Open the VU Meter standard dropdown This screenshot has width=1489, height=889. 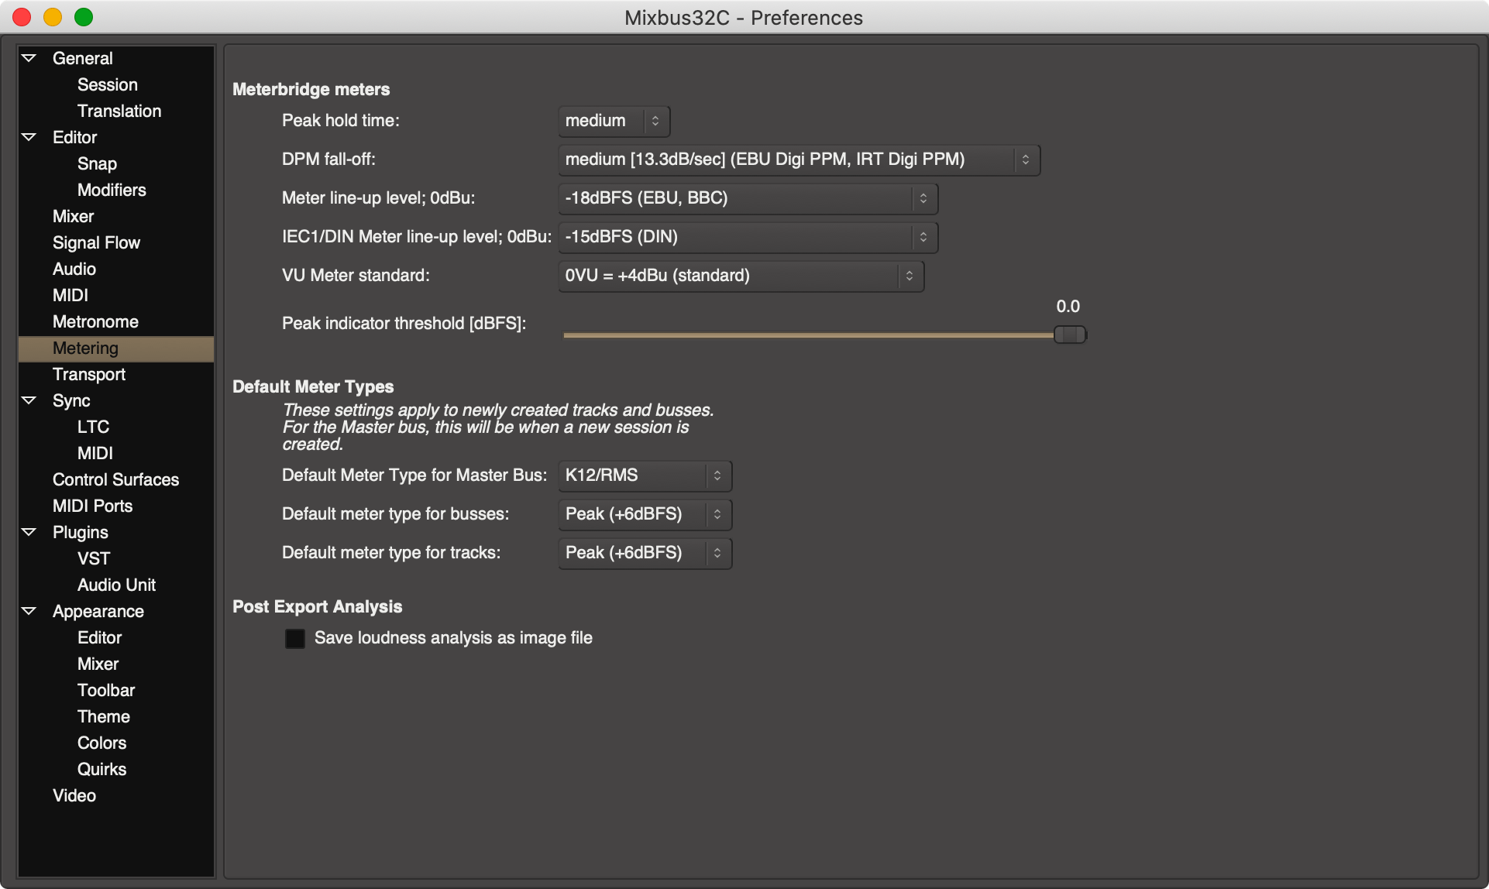click(740, 276)
